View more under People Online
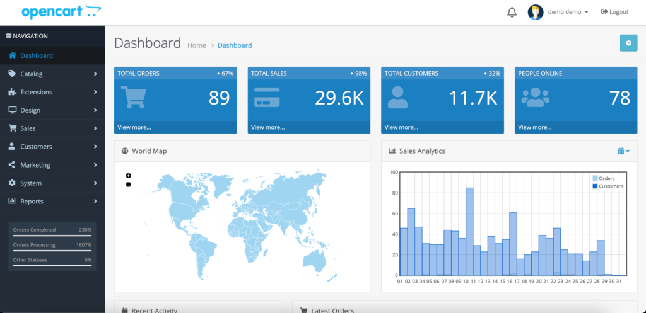Screen dimensions: 646x313 pyautogui.click(x=535, y=127)
